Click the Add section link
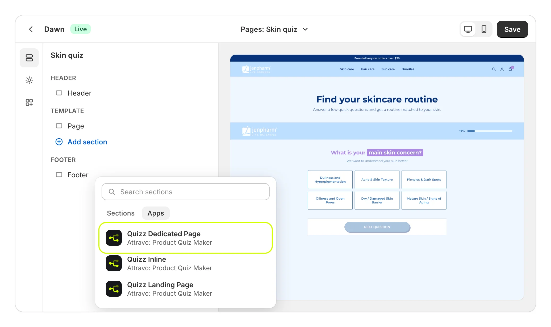 click(87, 142)
